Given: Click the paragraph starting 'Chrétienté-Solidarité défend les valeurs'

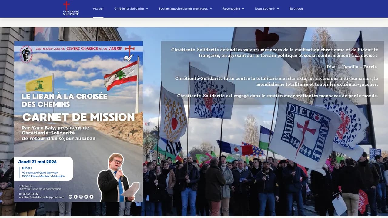Looking at the screenshot, I should coord(275,53).
